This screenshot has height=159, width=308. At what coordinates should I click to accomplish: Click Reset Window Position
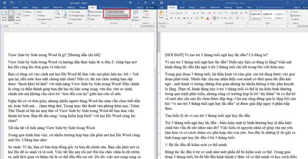point(117,19)
